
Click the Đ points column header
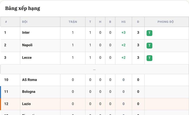[138, 22]
